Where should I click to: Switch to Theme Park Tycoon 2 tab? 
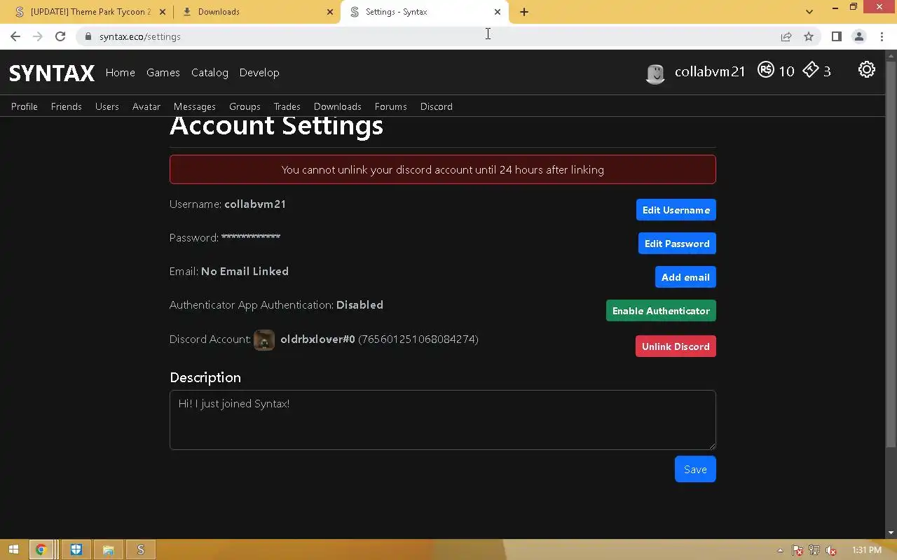[90, 12]
